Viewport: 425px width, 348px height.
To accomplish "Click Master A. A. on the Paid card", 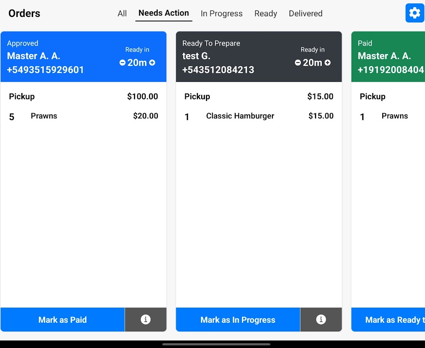I will [385, 56].
